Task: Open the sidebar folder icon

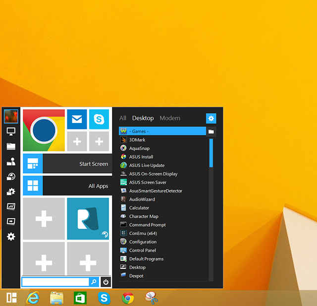Action: pyautogui.click(x=11, y=146)
